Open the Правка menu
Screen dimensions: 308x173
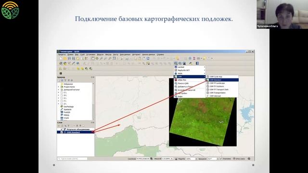click(70, 54)
